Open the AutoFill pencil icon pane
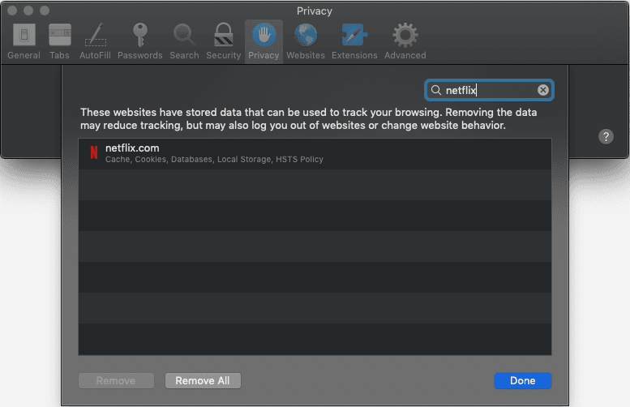This screenshot has width=630, height=407. click(x=95, y=42)
